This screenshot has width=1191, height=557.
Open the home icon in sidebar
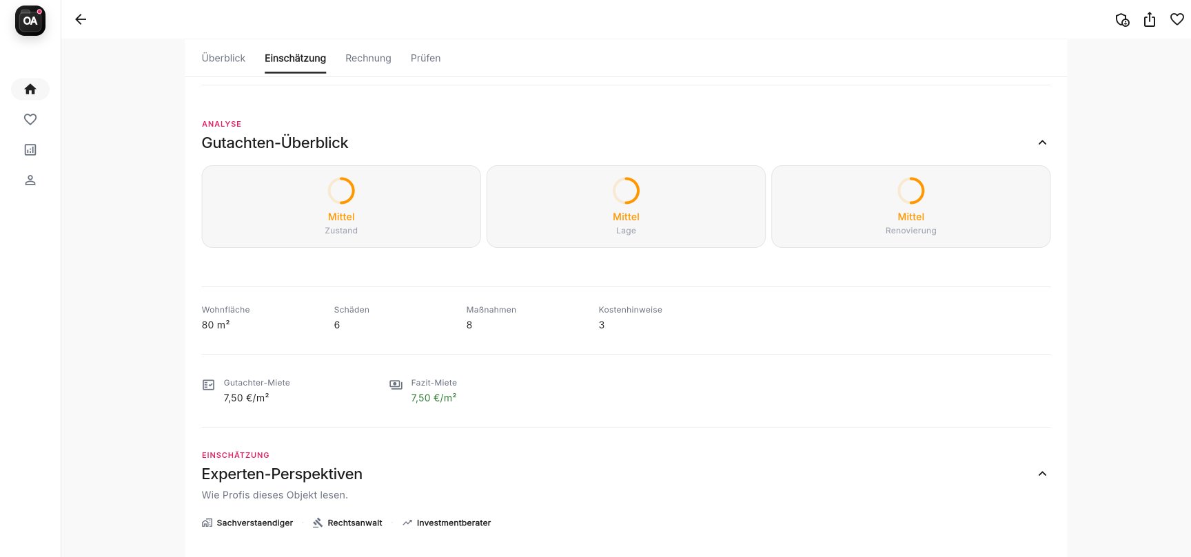[x=30, y=89]
